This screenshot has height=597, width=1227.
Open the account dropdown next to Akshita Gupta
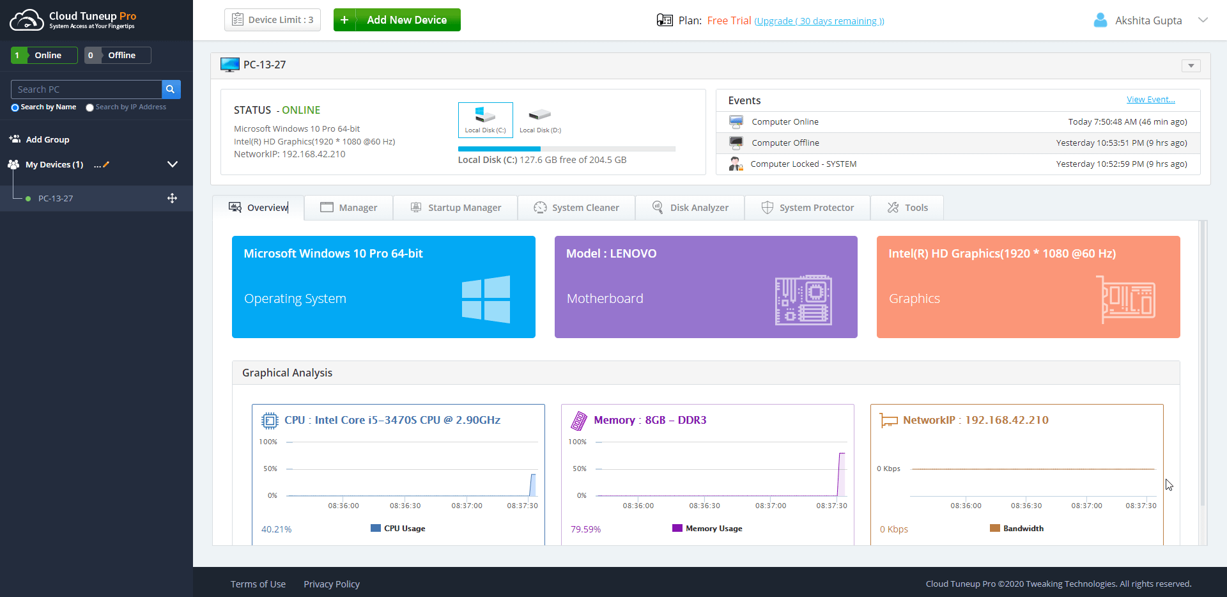tap(1204, 20)
